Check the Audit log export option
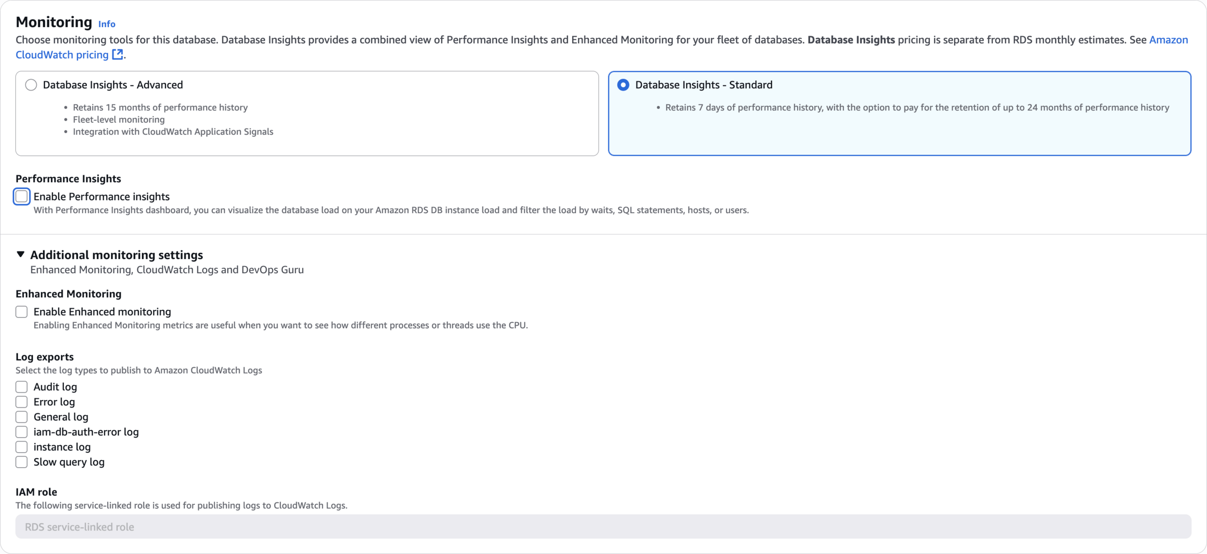The width and height of the screenshot is (1207, 554). (x=22, y=387)
